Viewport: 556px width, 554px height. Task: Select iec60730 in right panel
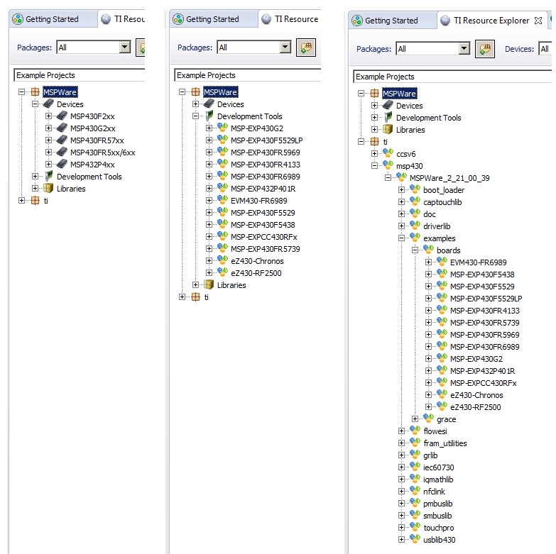[439, 467]
